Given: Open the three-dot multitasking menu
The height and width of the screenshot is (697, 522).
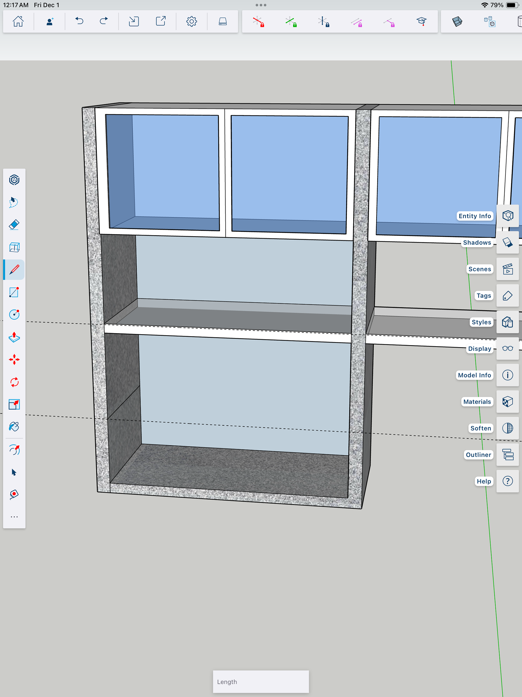Looking at the screenshot, I should click(x=261, y=5).
